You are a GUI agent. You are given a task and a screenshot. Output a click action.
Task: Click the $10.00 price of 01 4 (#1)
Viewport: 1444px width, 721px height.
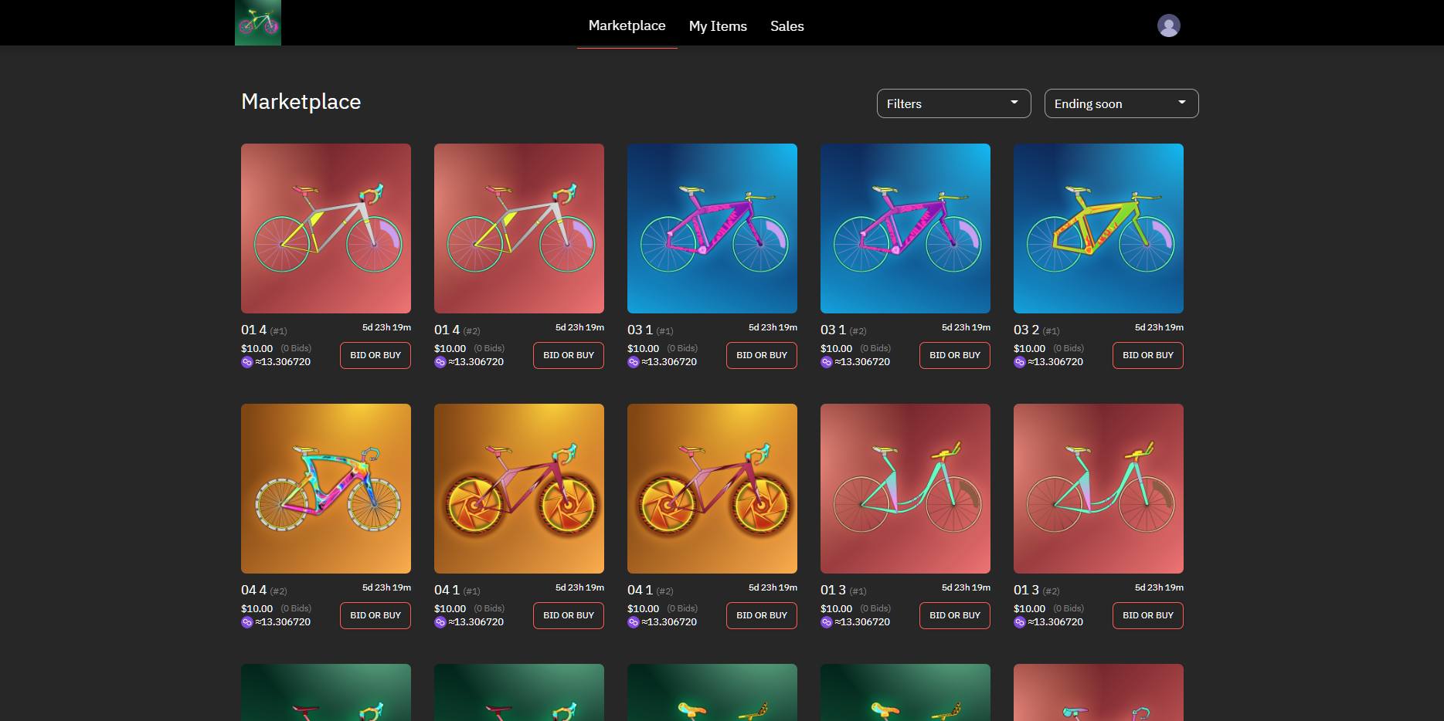[x=257, y=349]
